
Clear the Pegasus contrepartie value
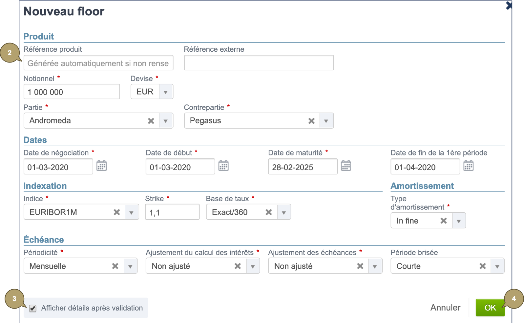coord(311,121)
